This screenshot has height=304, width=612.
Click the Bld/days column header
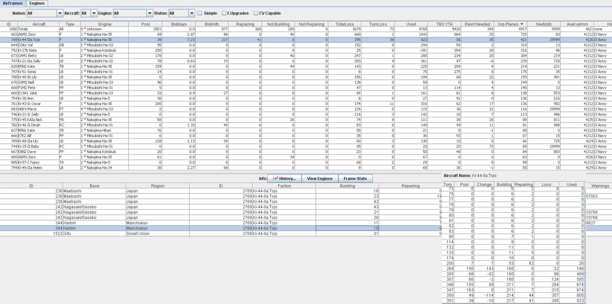click(179, 24)
